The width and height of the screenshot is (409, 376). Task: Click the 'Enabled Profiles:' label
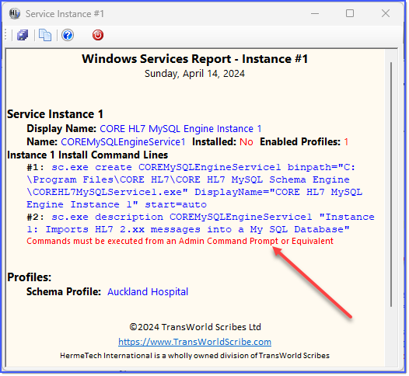pyautogui.click(x=300, y=141)
